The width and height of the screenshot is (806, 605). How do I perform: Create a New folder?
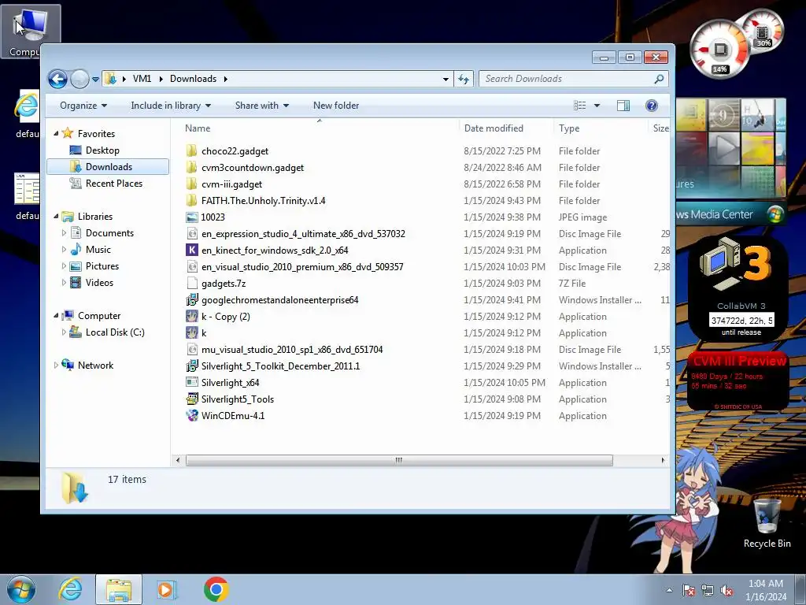coord(336,106)
